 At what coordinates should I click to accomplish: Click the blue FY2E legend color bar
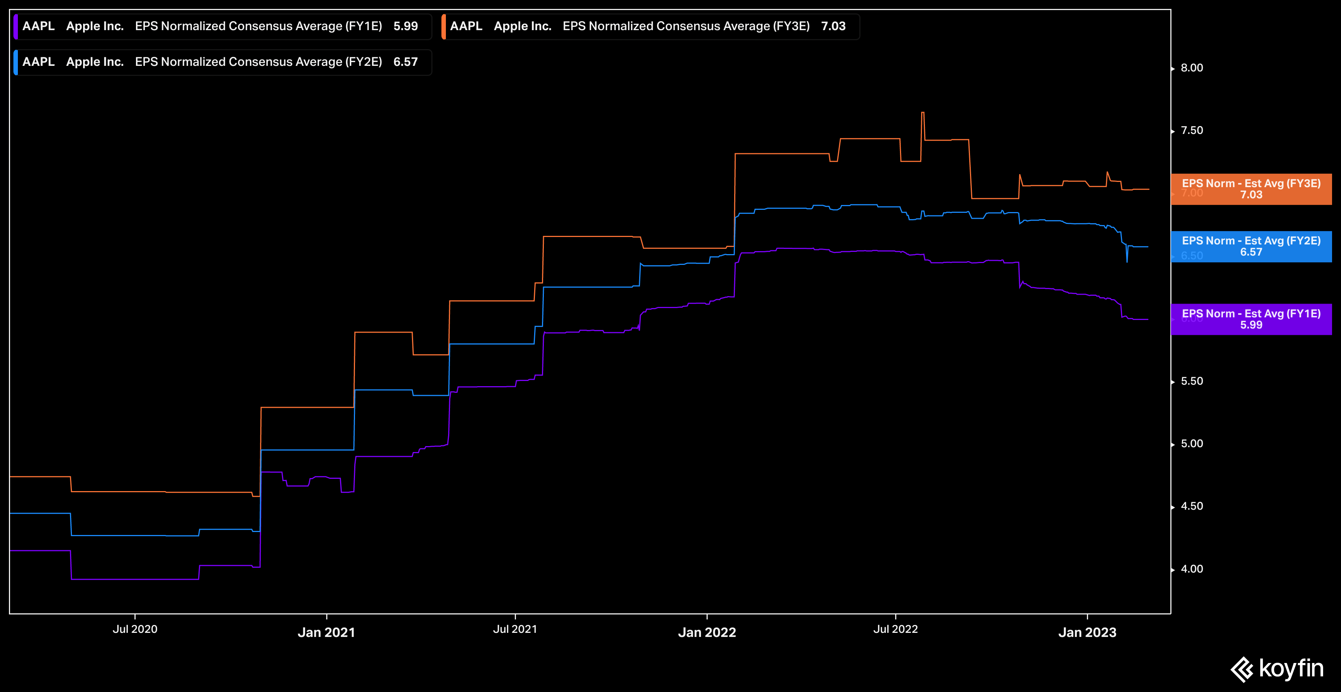coord(16,63)
